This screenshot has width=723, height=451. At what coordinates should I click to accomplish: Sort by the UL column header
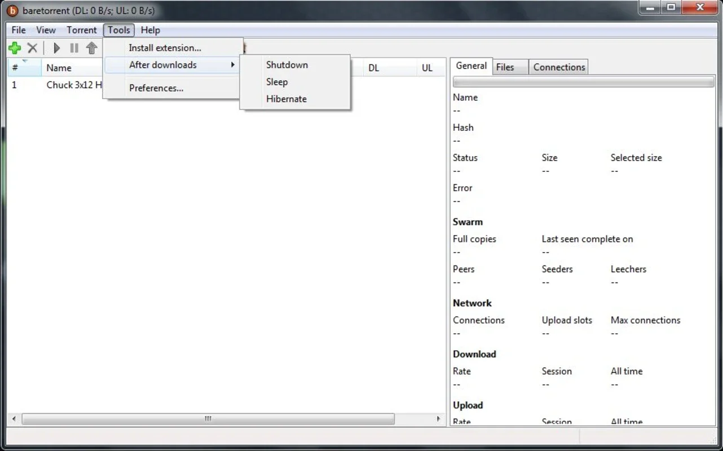(x=430, y=68)
